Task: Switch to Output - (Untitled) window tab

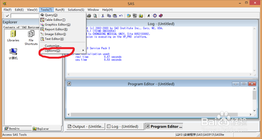Action: 86,126
